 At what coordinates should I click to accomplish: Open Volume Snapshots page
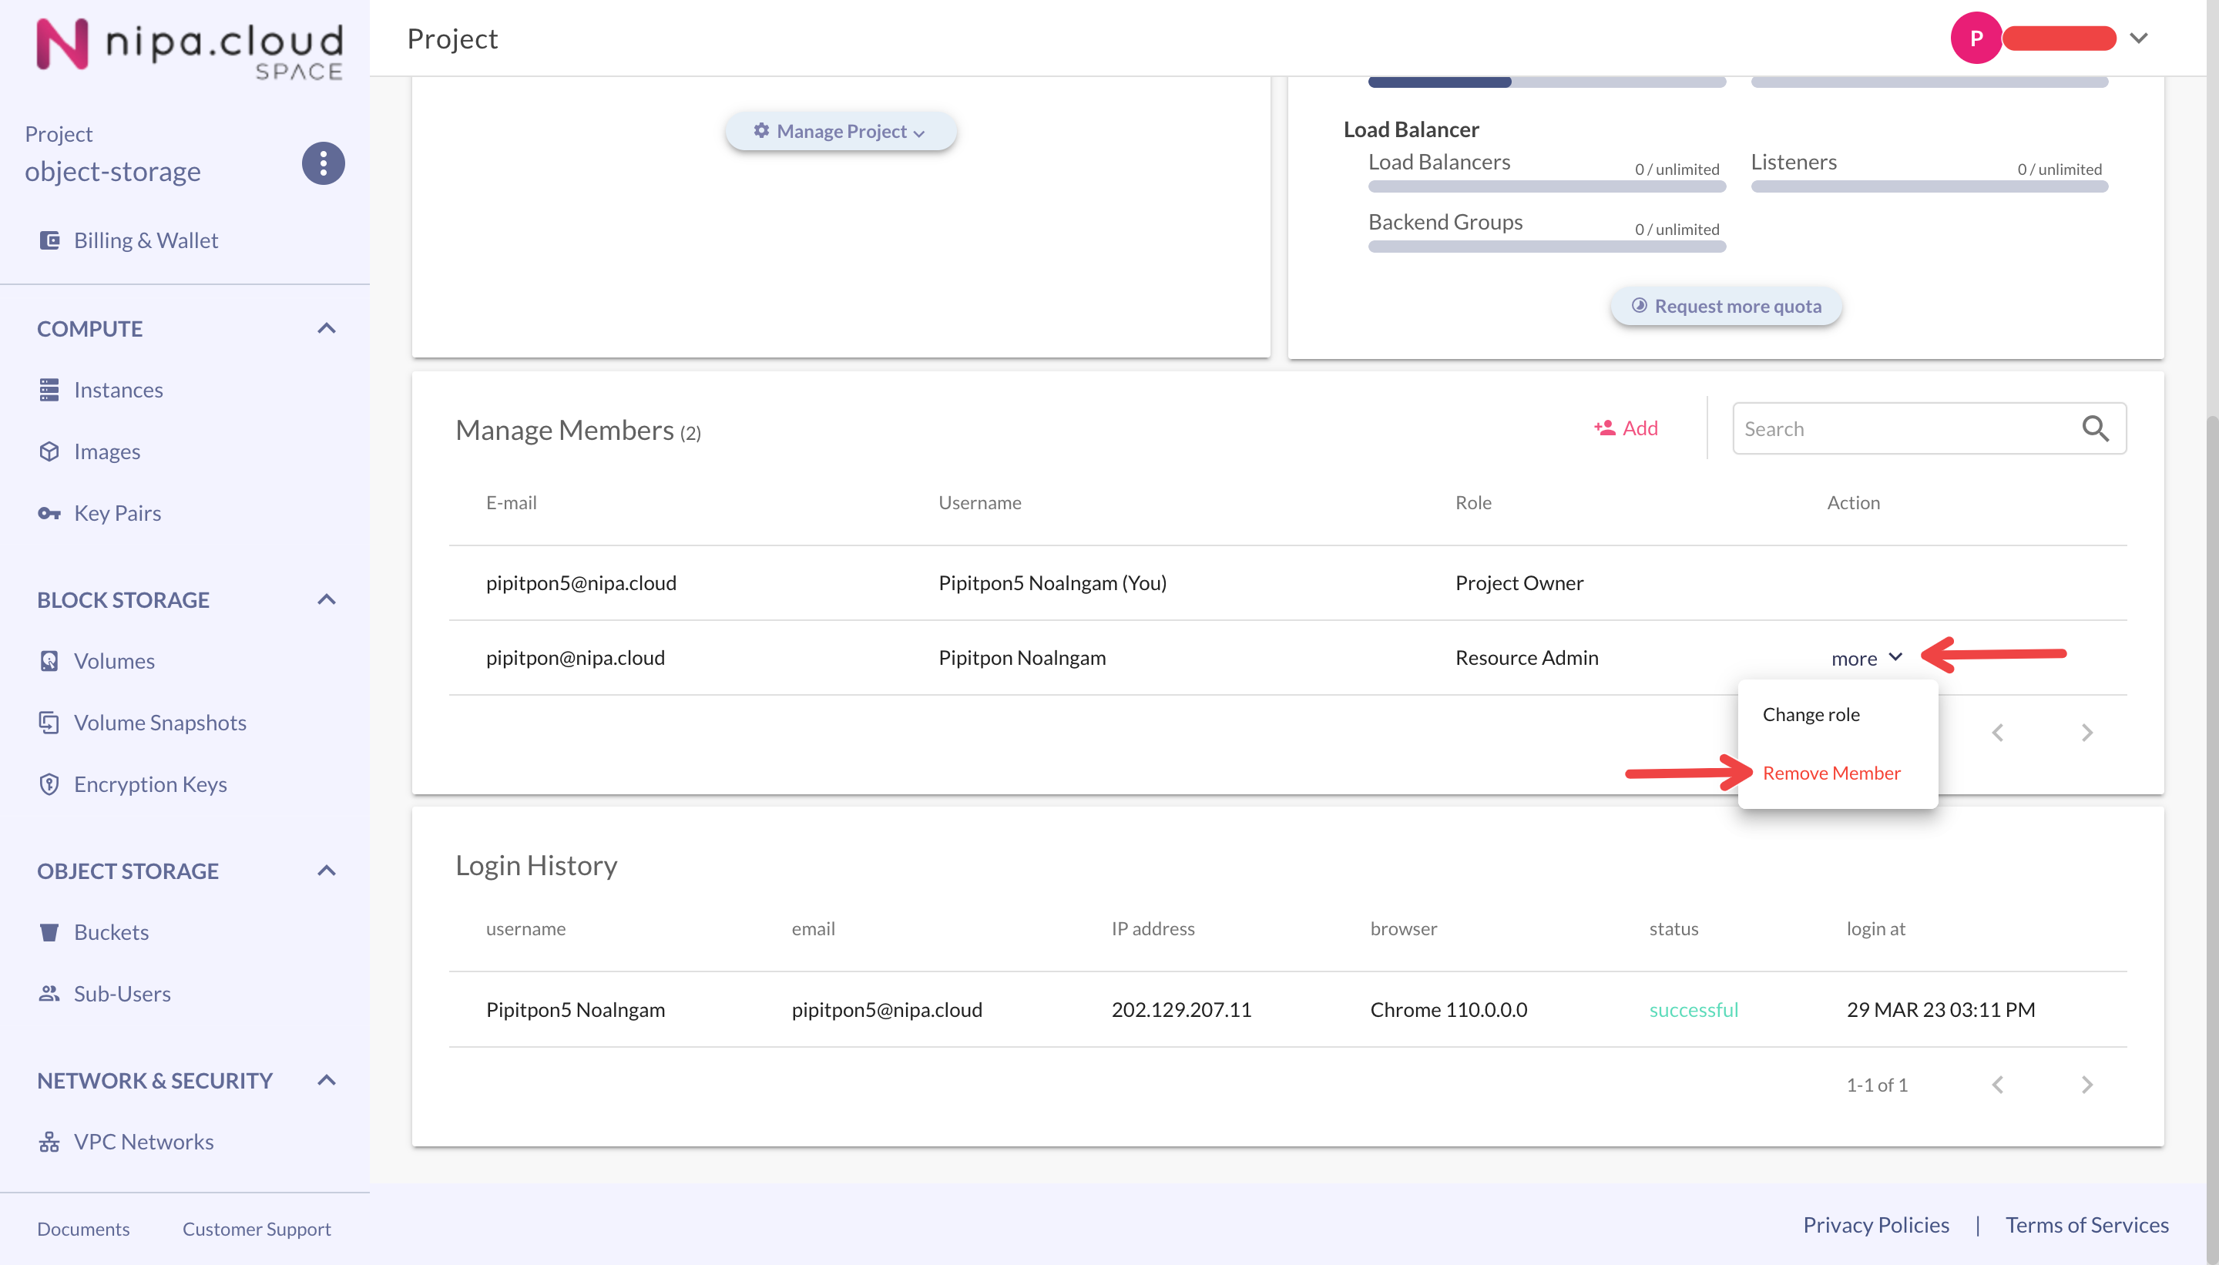(159, 722)
